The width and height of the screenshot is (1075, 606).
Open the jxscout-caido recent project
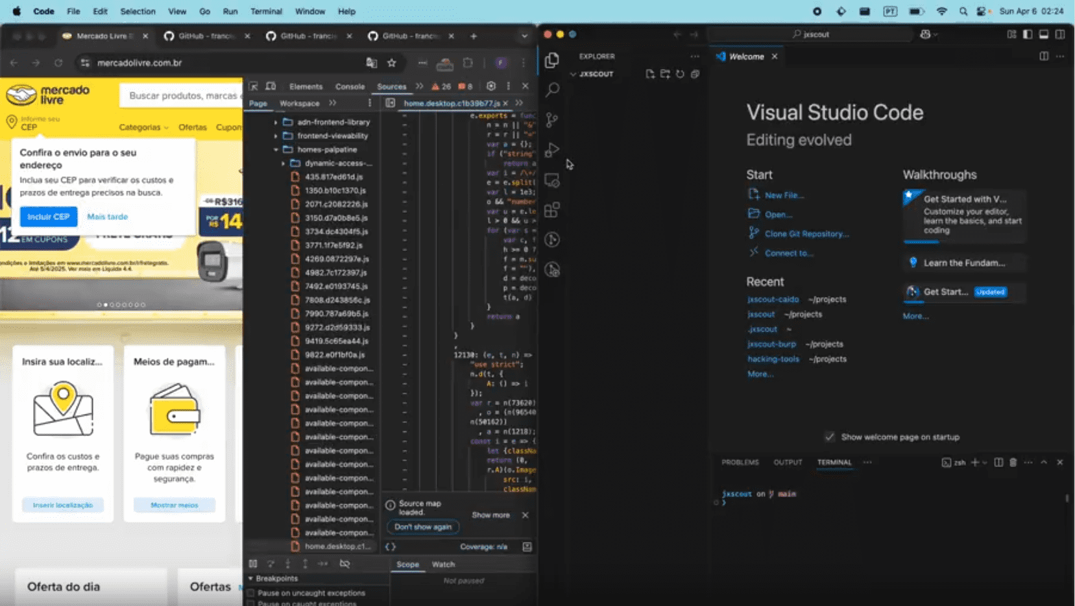[x=773, y=299]
